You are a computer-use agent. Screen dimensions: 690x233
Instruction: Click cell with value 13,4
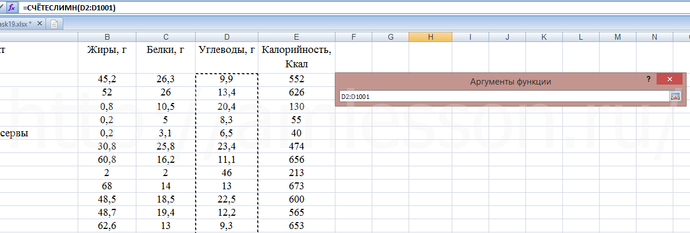pyautogui.click(x=227, y=93)
